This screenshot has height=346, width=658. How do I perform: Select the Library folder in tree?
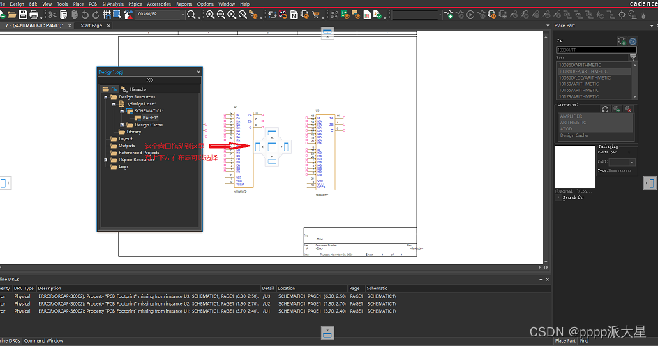pos(133,132)
